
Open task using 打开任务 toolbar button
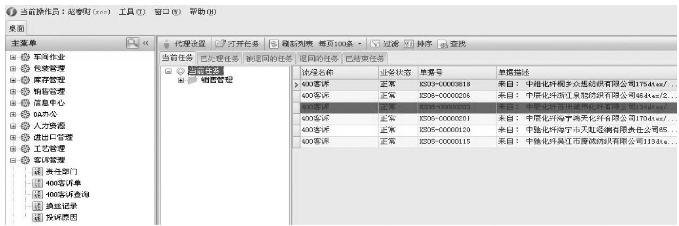(221, 44)
